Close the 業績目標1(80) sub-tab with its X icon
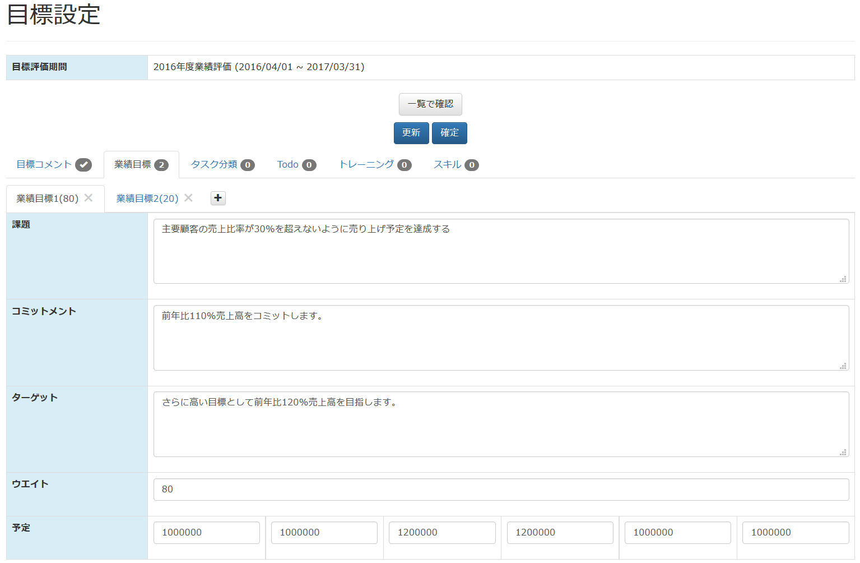860x563 pixels. point(89,198)
